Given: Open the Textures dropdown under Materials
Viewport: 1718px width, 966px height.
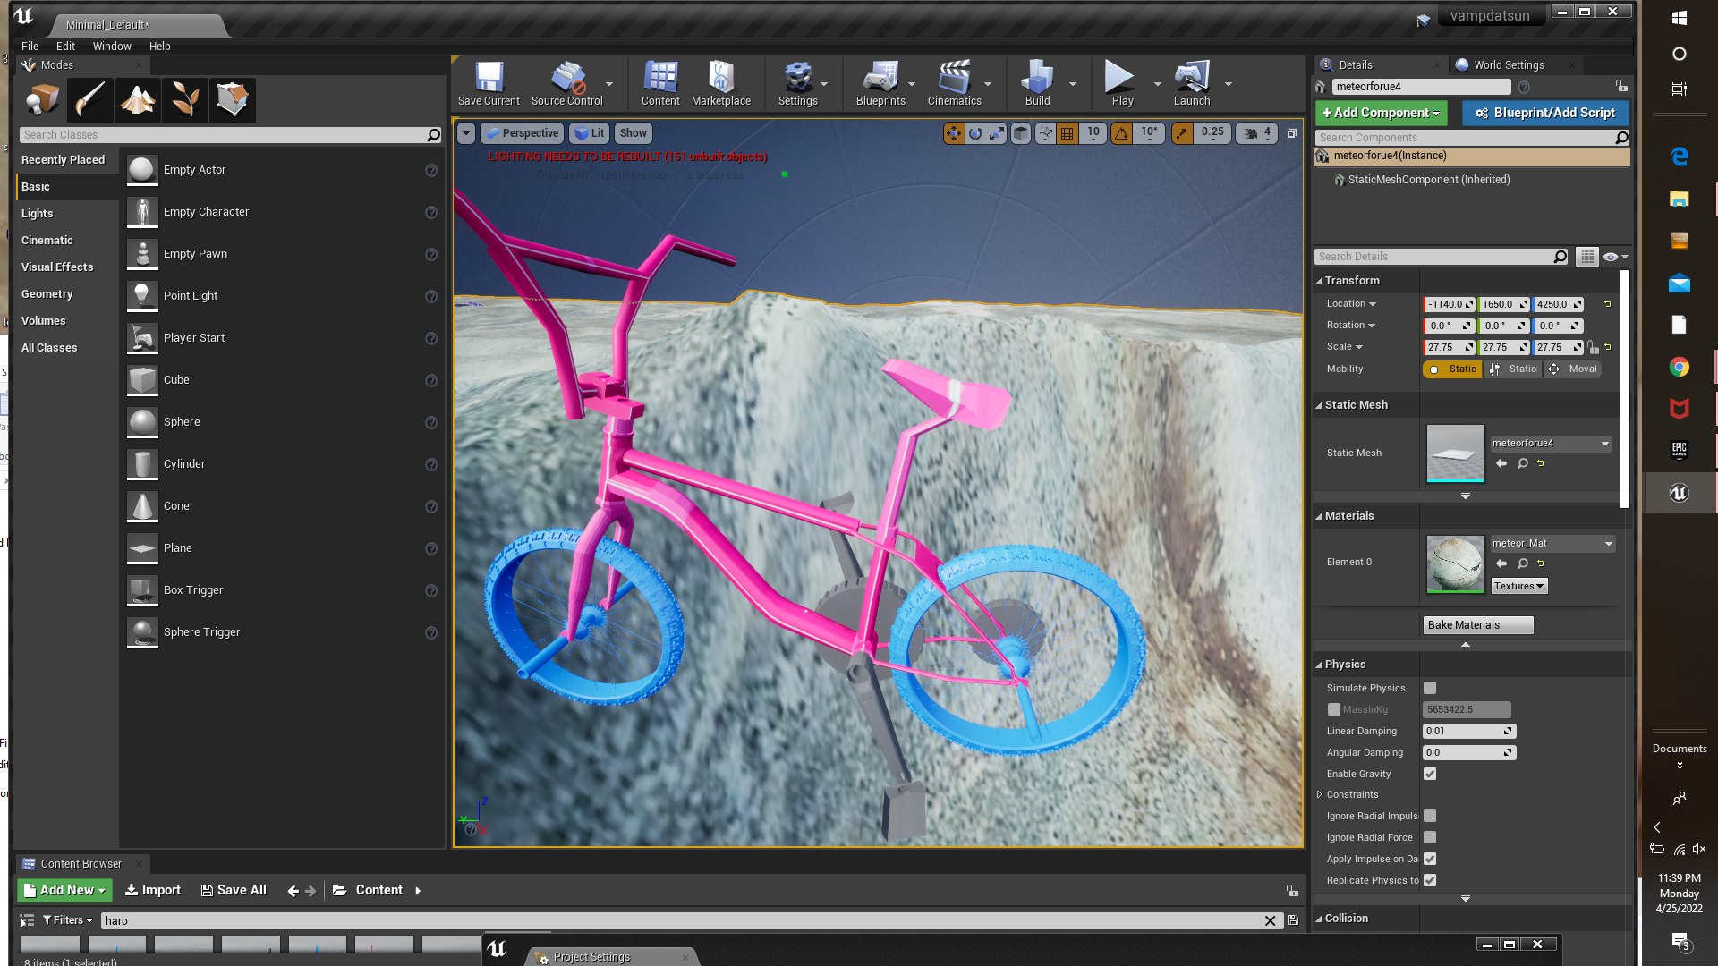Looking at the screenshot, I should [x=1519, y=587].
